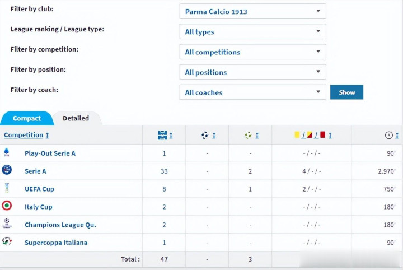This screenshot has height=270, width=403.
Task: Click the appearances column header icon
Action: pos(162,135)
